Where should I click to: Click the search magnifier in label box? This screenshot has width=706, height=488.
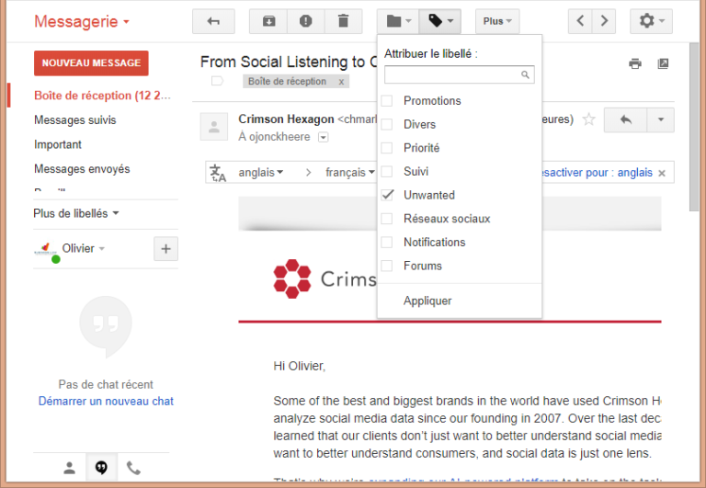pos(525,74)
